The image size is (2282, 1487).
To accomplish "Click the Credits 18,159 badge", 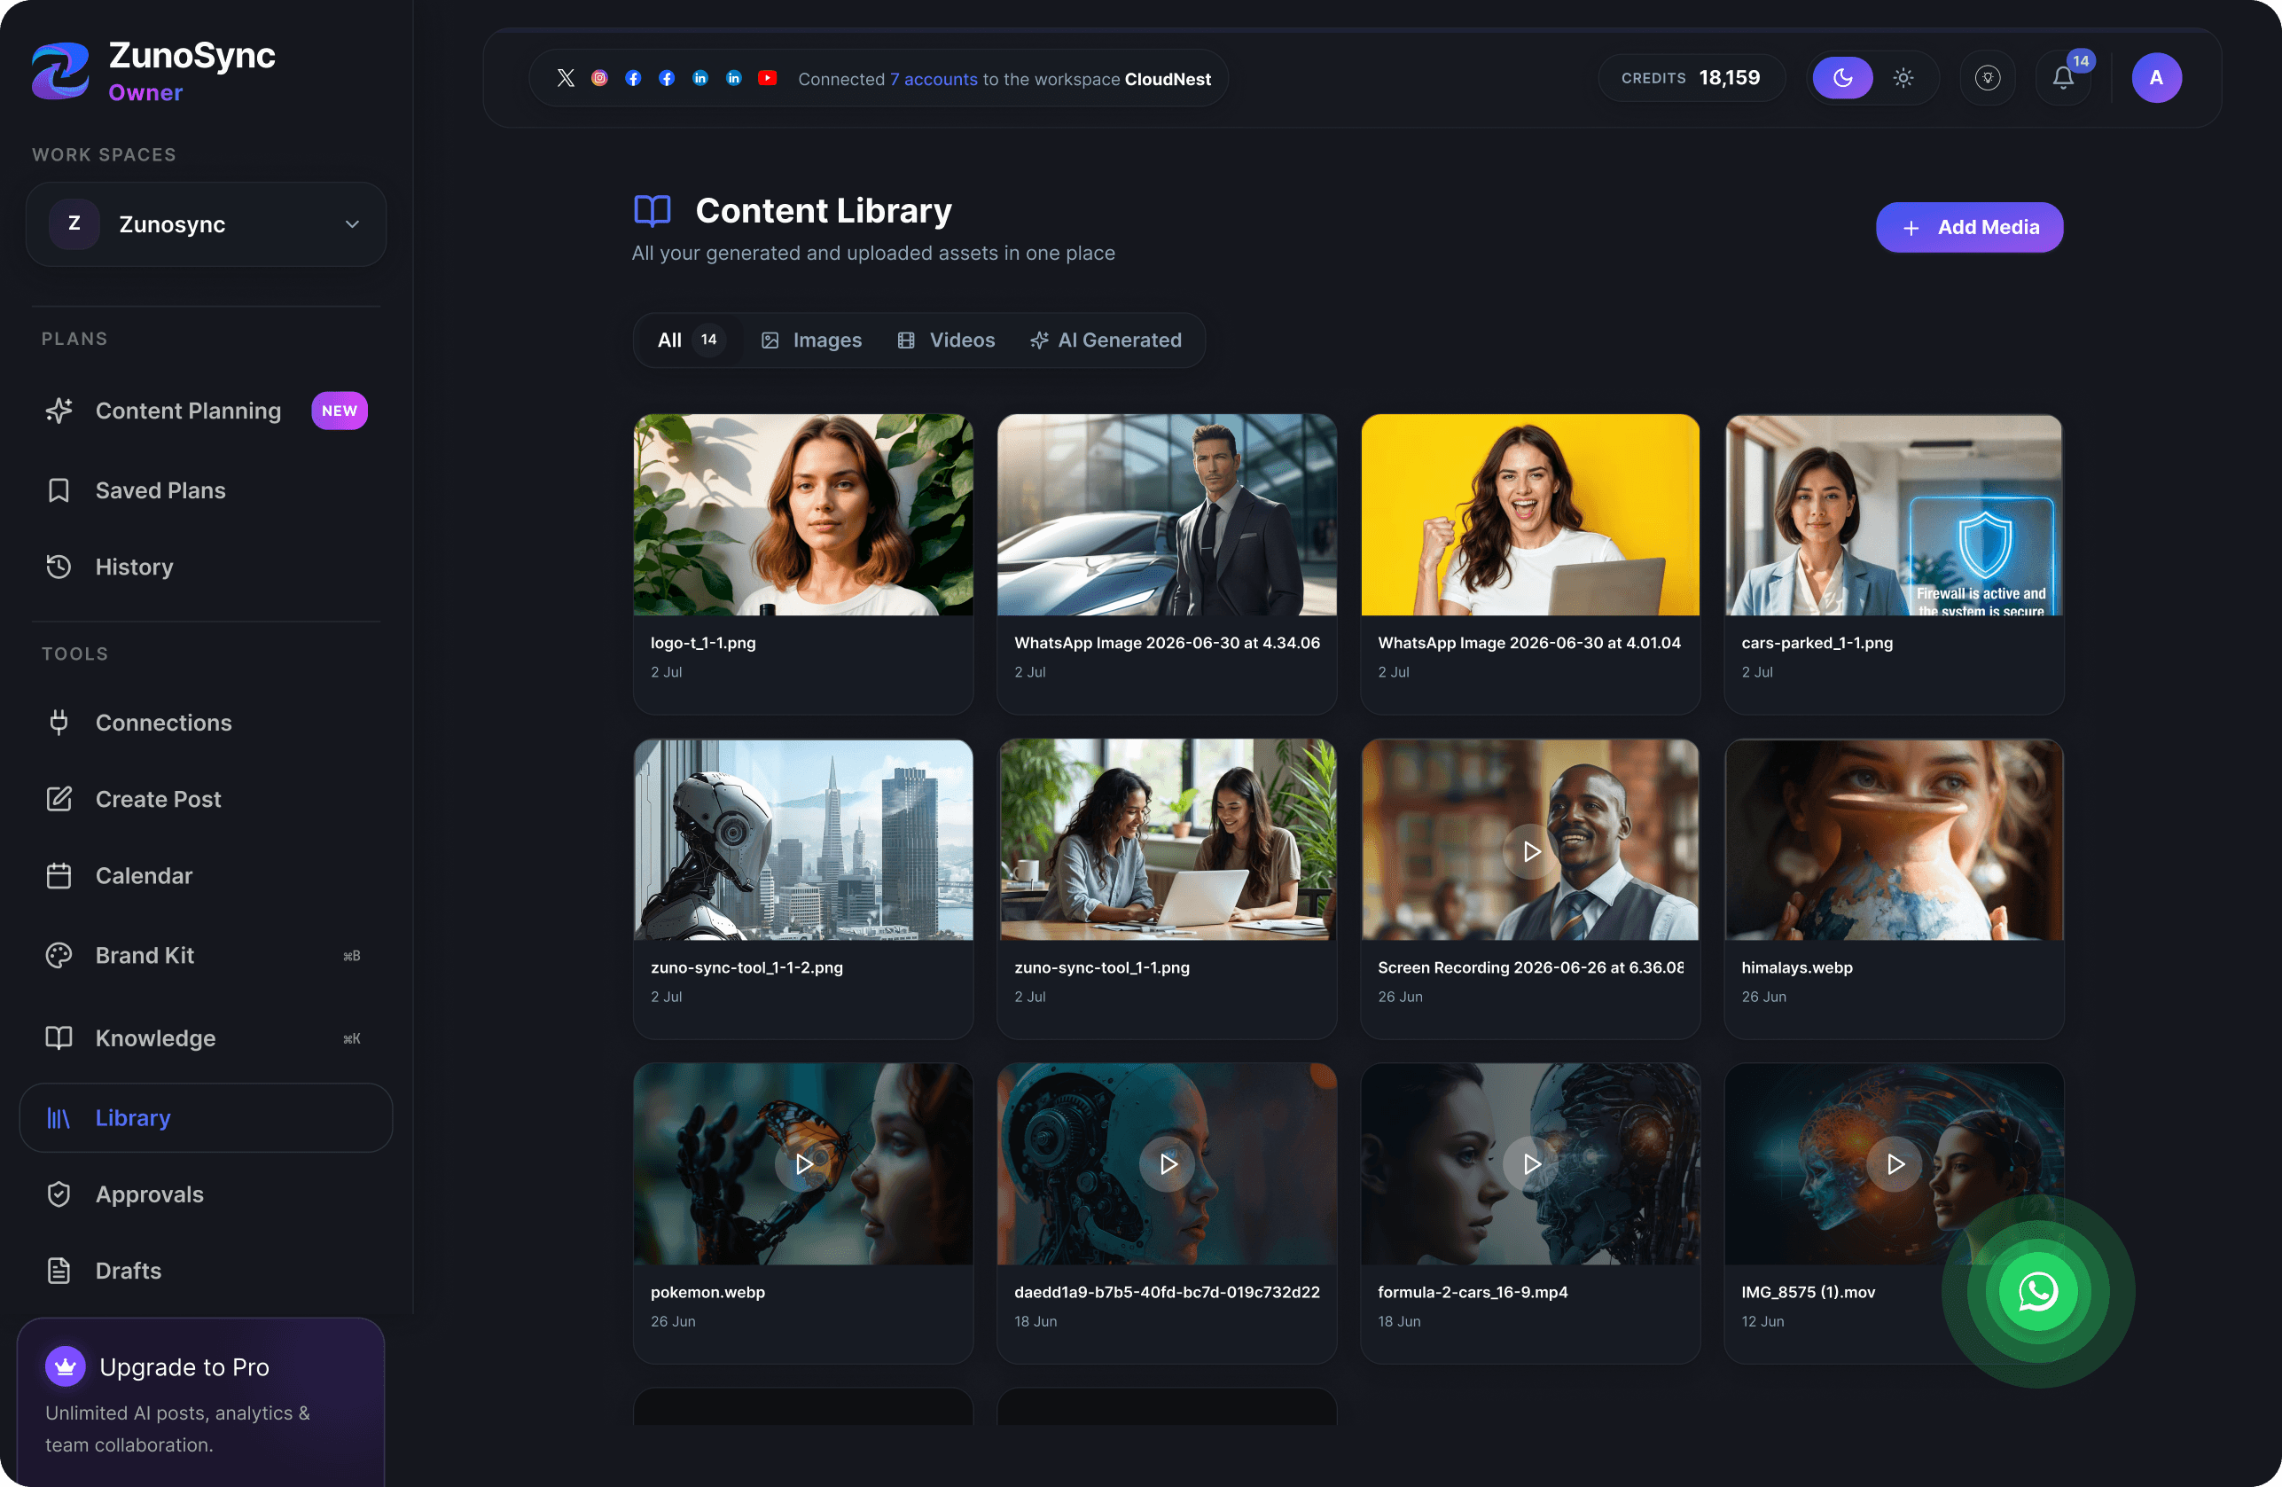I will pos(1691,78).
